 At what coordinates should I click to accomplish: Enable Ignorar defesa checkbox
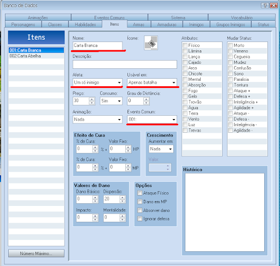click(140, 218)
